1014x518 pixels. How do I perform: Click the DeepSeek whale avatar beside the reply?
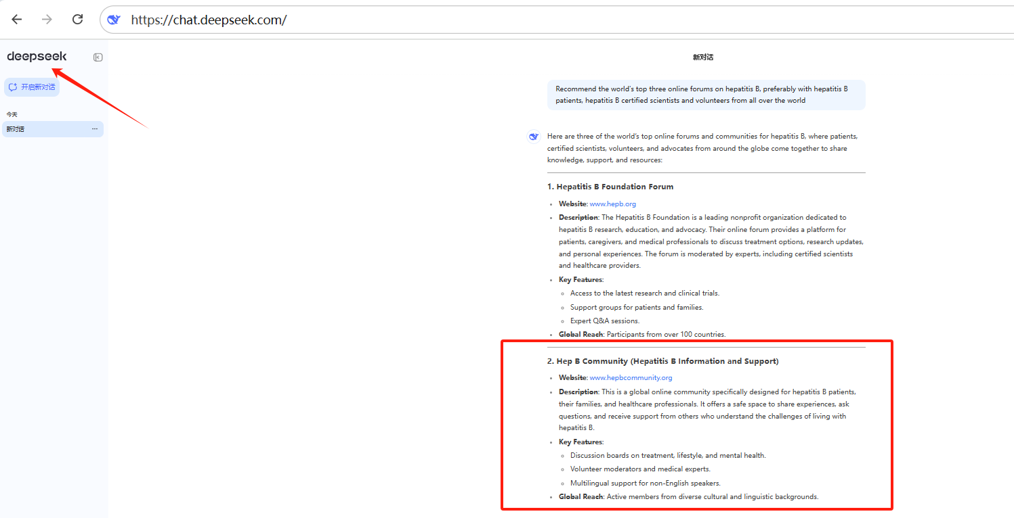coord(534,137)
